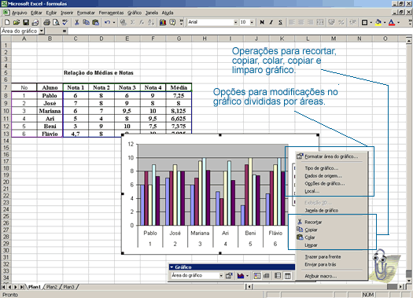Switch to the Plan3 sheet tab

click(x=68, y=287)
